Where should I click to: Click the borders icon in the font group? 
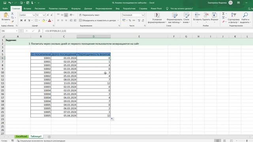36,21
